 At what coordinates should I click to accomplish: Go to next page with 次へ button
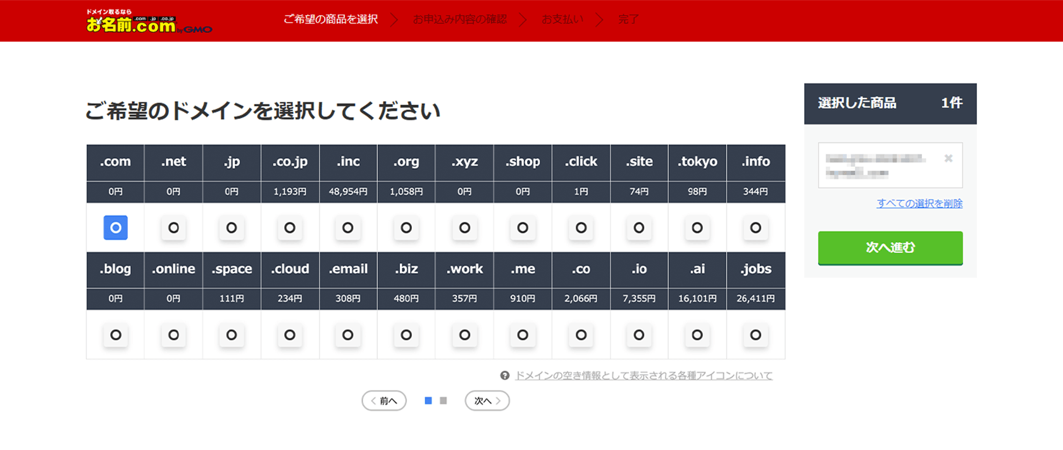point(487,401)
